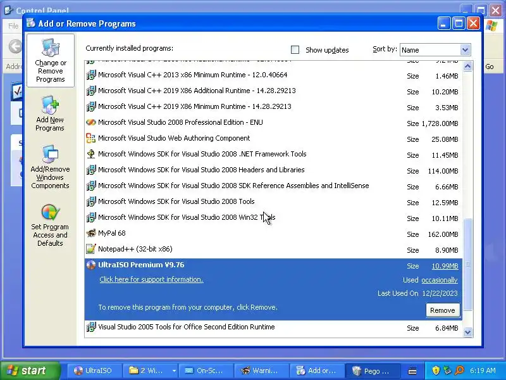Click the magnifier icon in the system tray
The height and width of the screenshot is (380, 506).
(x=459, y=370)
